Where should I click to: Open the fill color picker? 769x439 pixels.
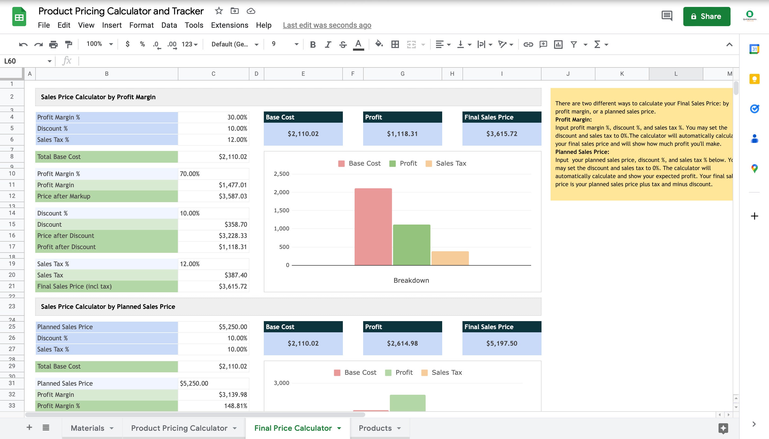[379, 44]
